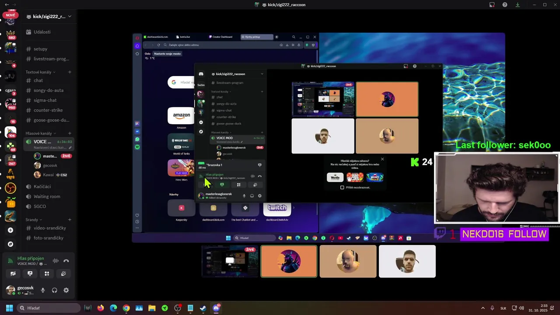Open user settings gear icon
The image size is (560, 315).
pyautogui.click(x=66, y=290)
